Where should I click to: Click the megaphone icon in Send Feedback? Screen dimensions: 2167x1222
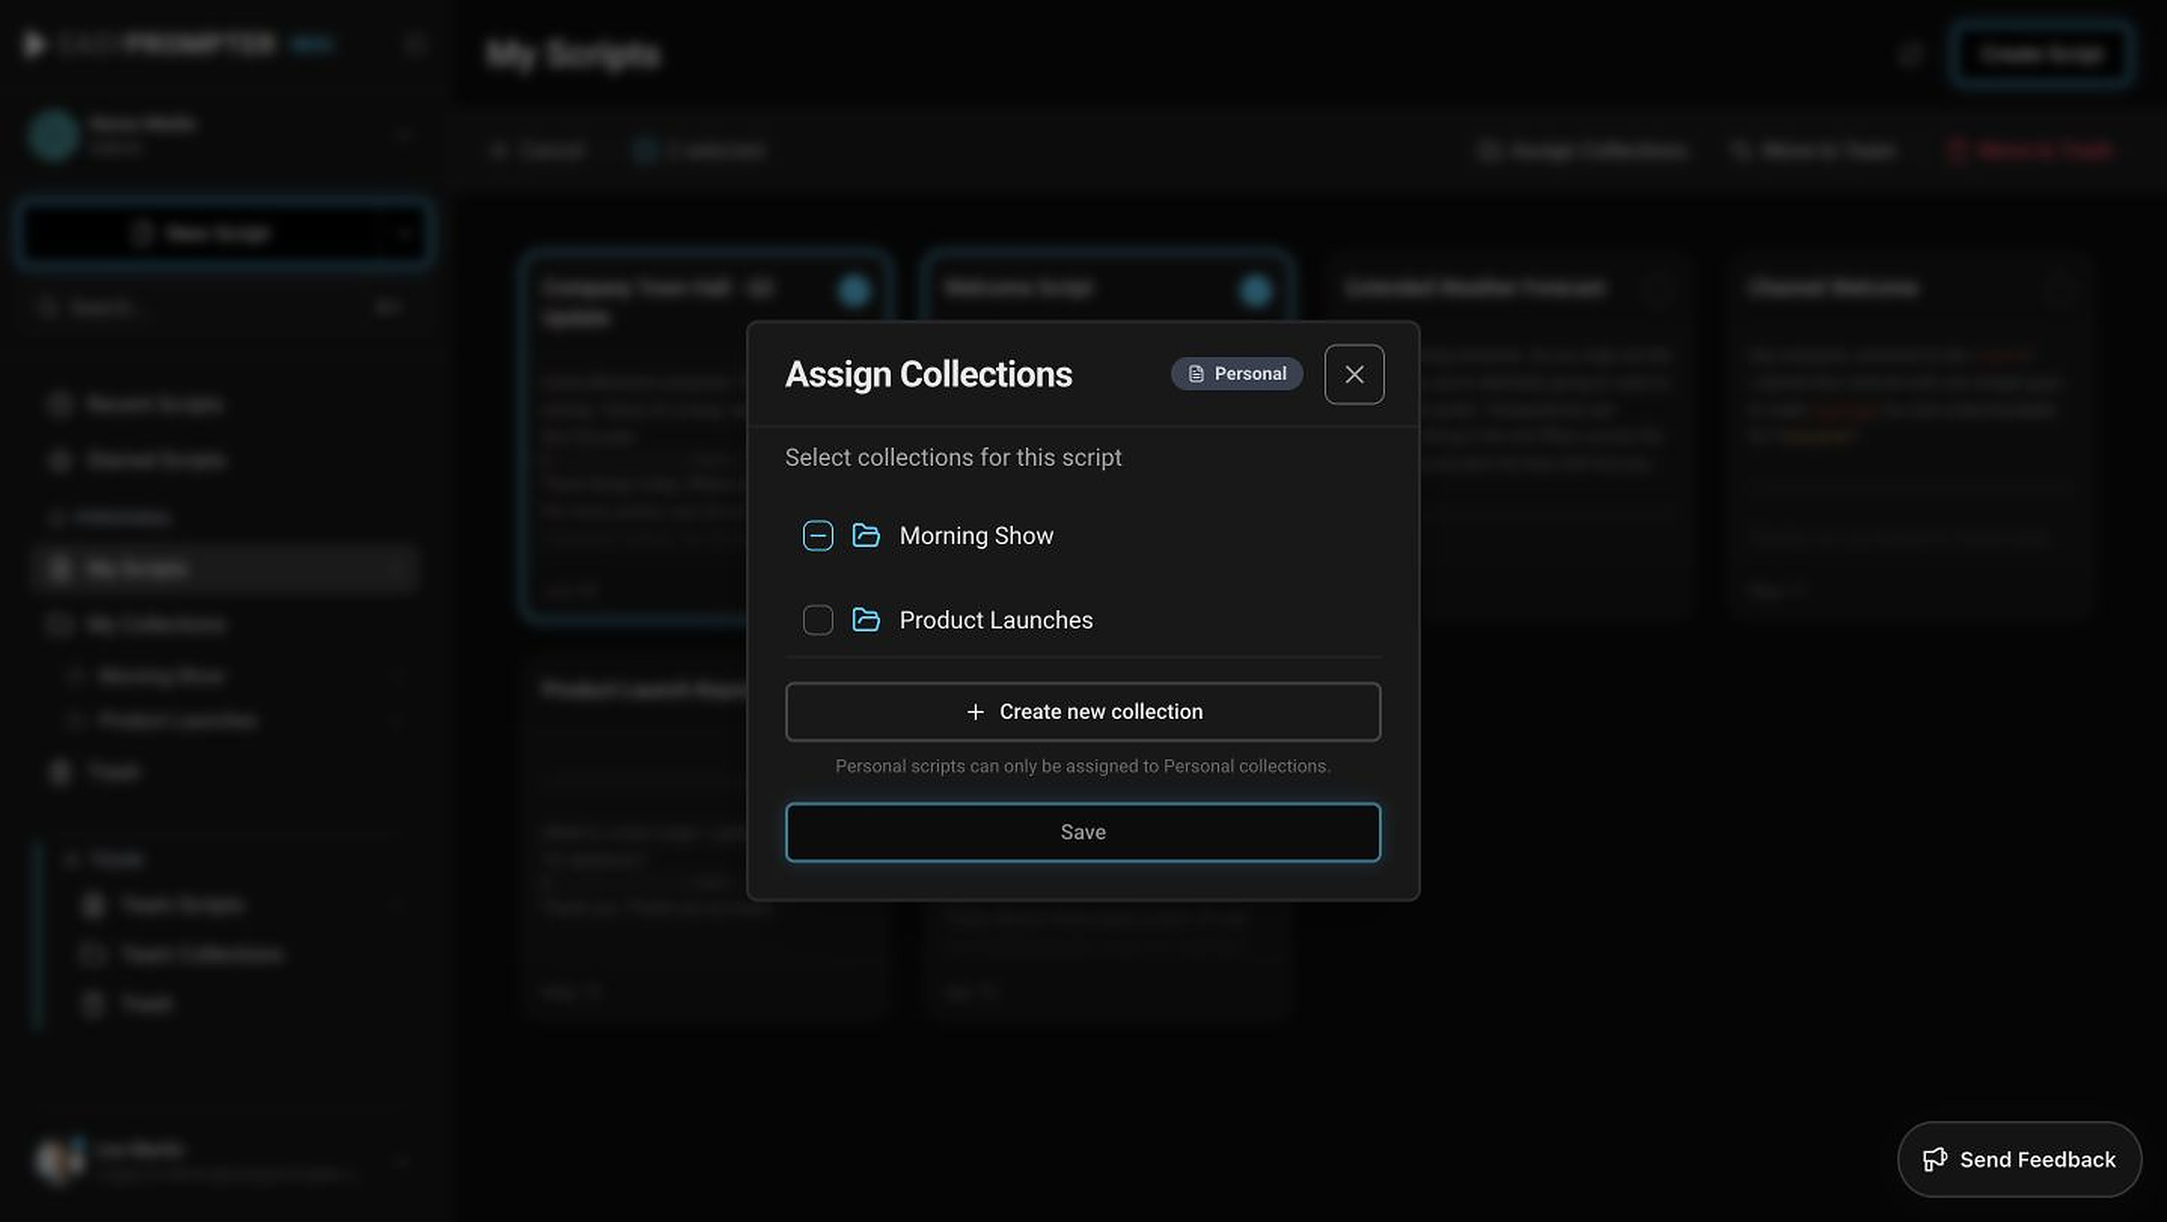point(1934,1159)
